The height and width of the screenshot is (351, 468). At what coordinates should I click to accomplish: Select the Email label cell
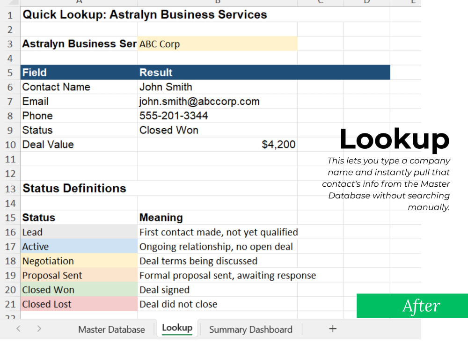(x=79, y=102)
